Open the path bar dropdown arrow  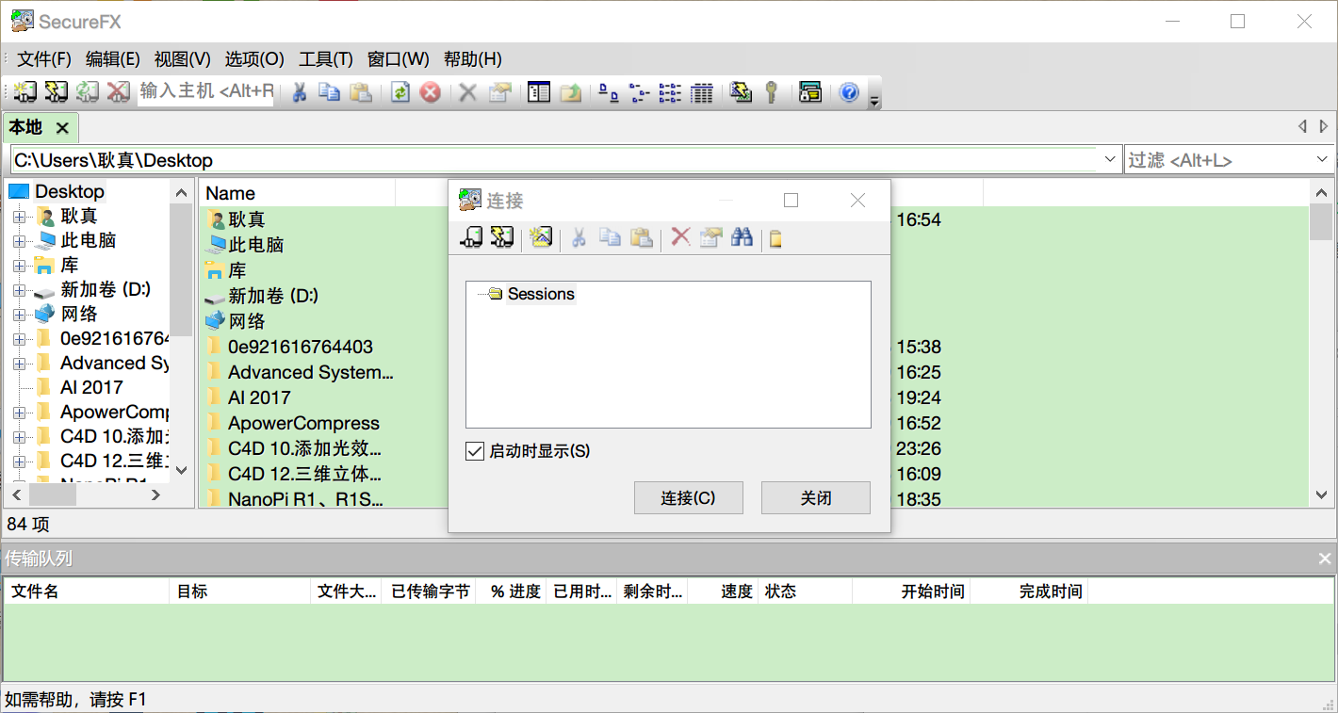tap(1108, 159)
